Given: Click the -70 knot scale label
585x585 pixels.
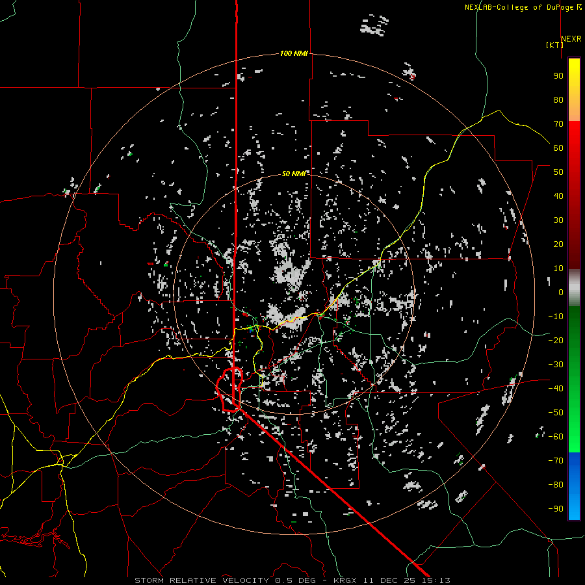Looking at the screenshot, I should [x=556, y=461].
